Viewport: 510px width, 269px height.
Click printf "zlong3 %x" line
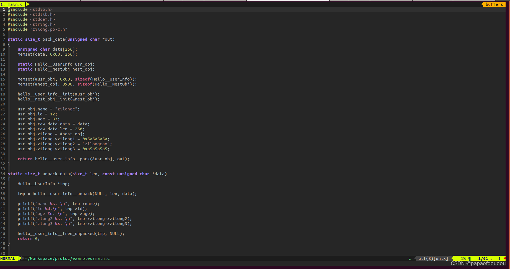[x=75, y=224]
